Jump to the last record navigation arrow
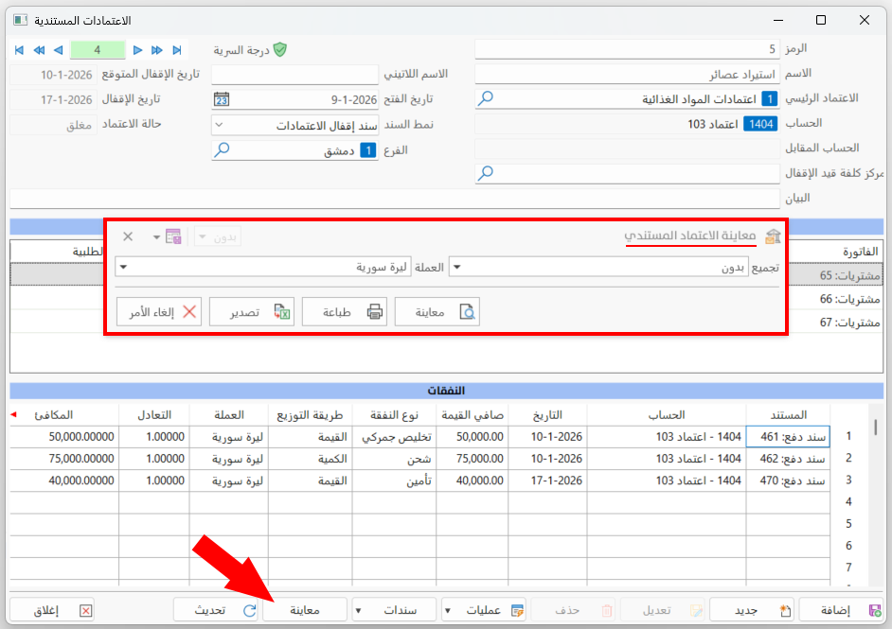The height and width of the screenshot is (629, 892). (177, 50)
